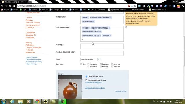
Task: Open the Музыка bookmark
Action: pos(74,10)
